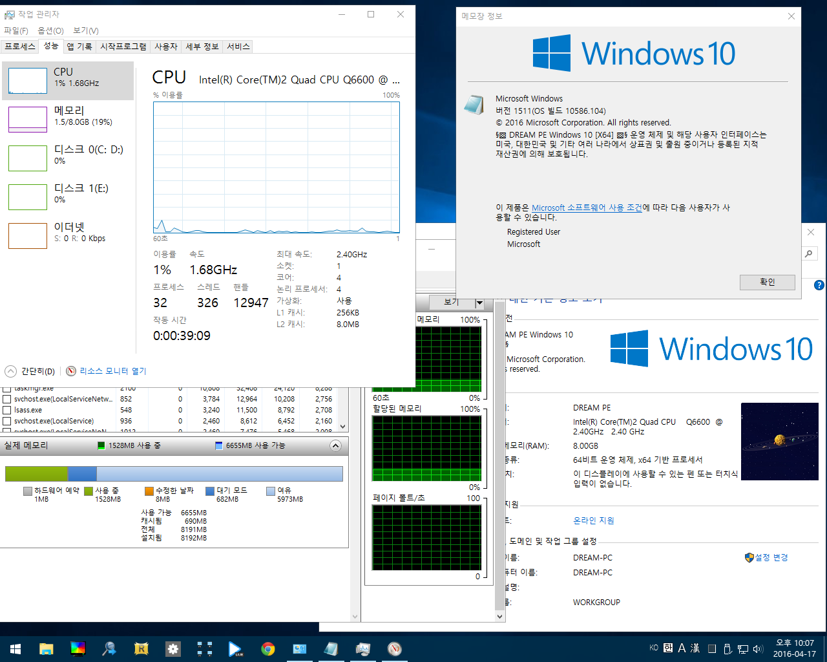This screenshot has width=827, height=662.
Task: Switch to the 시작프로그램 tab
Action: click(x=123, y=47)
